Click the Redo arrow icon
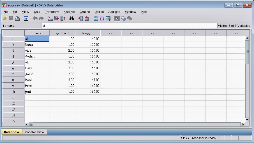Screen dimensions: 254x143 point(41,18)
